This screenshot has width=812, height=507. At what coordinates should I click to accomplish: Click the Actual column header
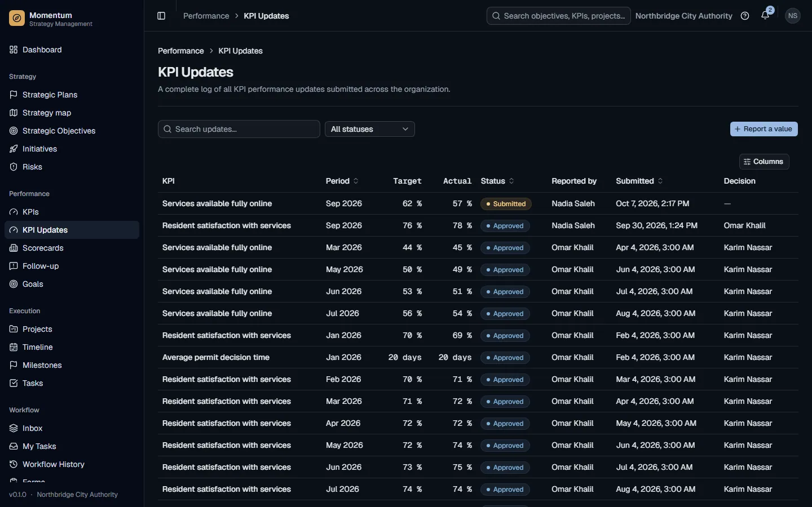tap(457, 181)
